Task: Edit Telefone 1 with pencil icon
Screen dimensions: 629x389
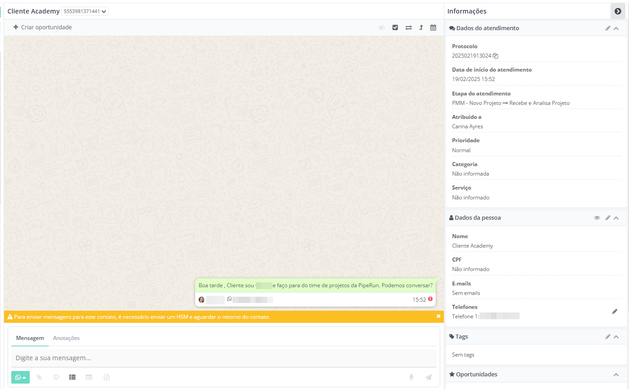Action: (x=615, y=312)
